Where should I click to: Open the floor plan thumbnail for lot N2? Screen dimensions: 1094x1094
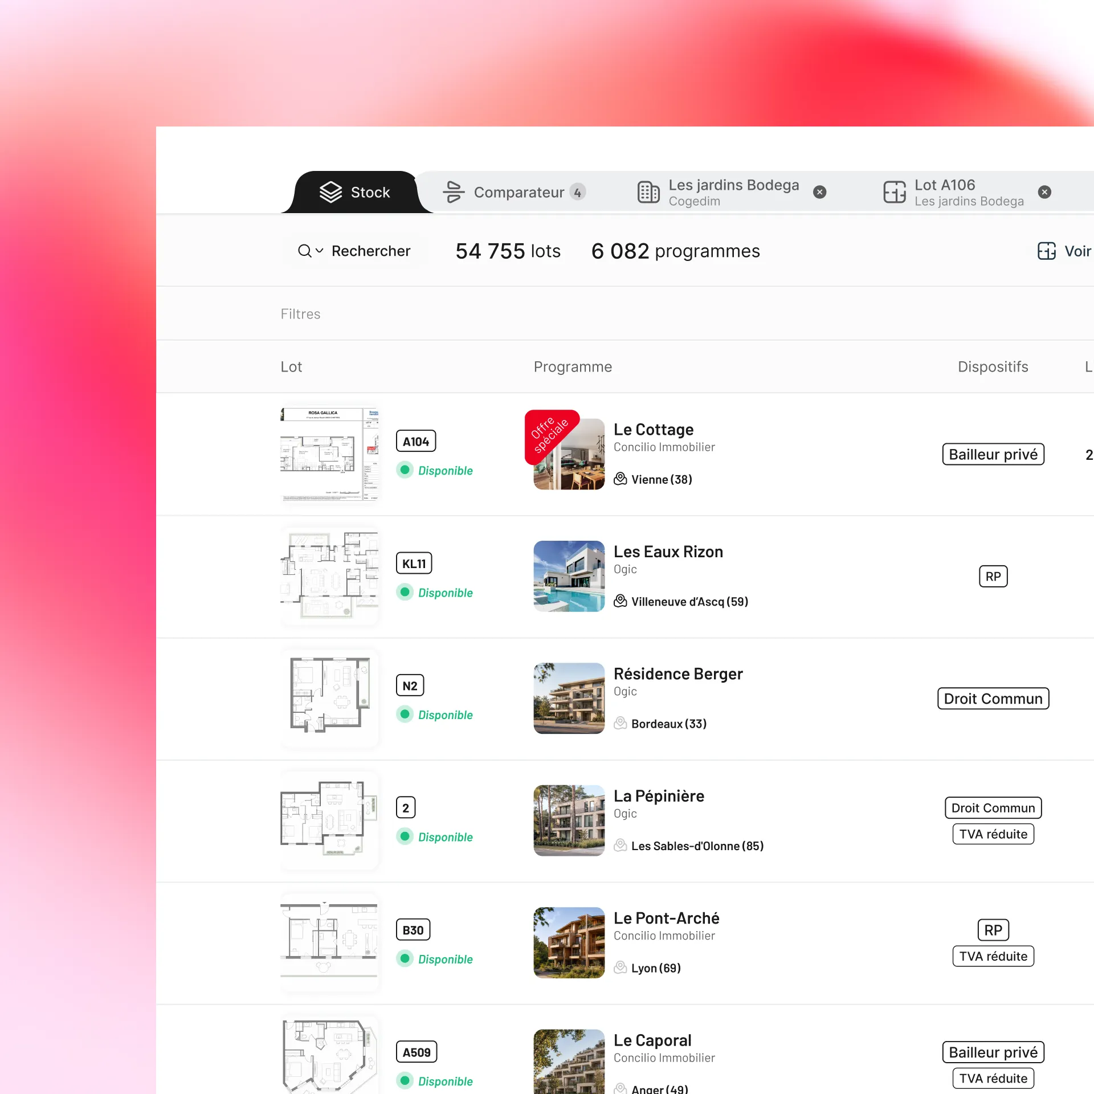tap(329, 698)
